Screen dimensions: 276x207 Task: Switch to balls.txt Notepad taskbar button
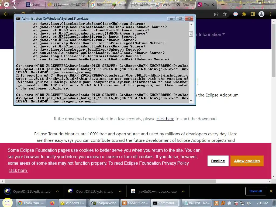click(197, 203)
